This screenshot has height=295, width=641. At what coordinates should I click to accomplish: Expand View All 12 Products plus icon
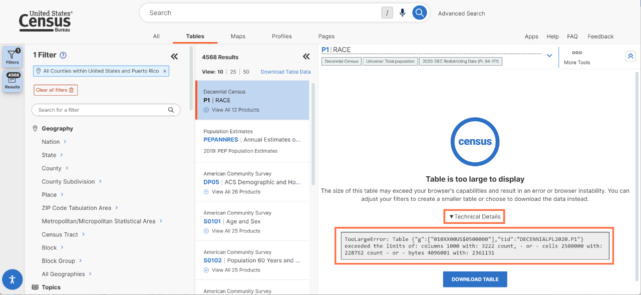click(206, 110)
